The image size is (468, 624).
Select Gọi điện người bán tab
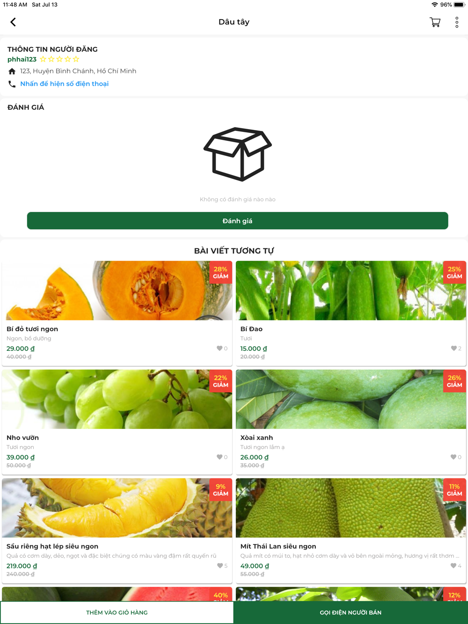coord(351,612)
